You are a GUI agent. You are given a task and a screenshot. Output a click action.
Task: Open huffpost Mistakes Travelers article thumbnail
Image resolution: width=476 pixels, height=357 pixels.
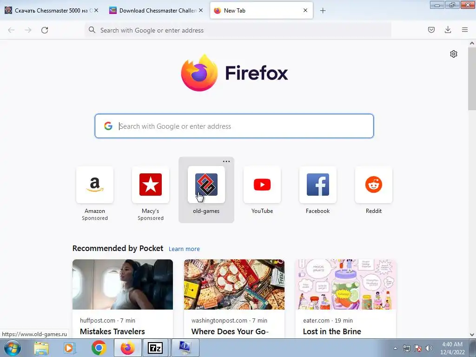123,284
